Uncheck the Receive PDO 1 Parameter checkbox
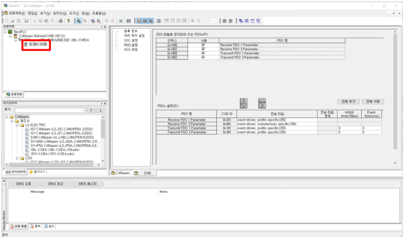The width and height of the screenshot is (405, 239). coord(203,45)
